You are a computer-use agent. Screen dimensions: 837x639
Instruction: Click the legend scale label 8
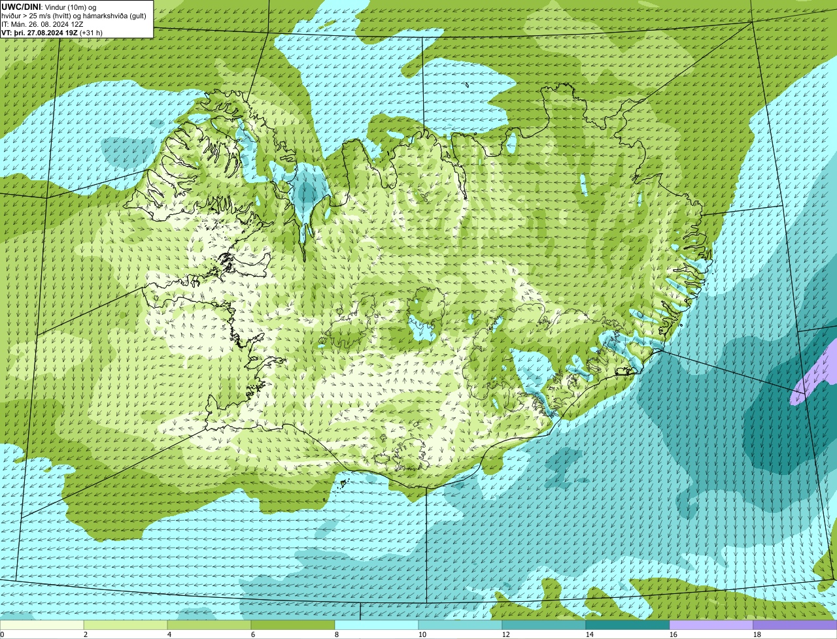(337, 634)
